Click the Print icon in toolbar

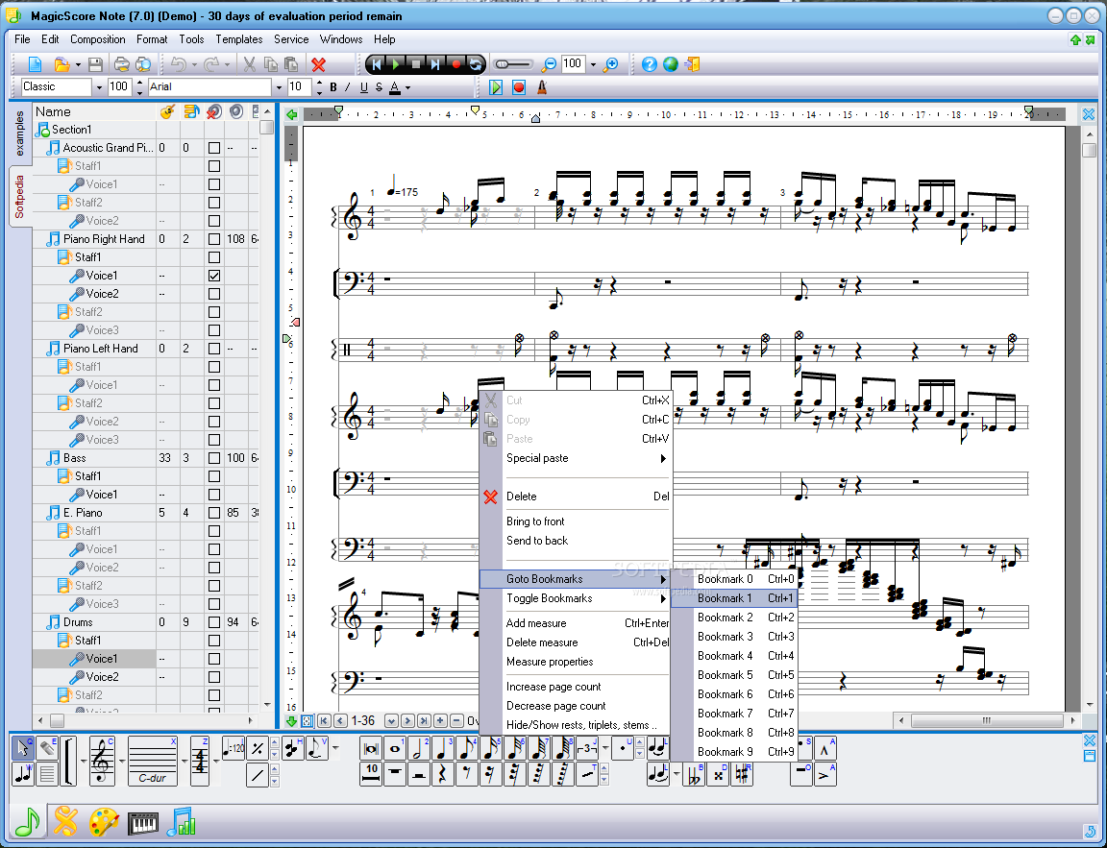coord(122,64)
